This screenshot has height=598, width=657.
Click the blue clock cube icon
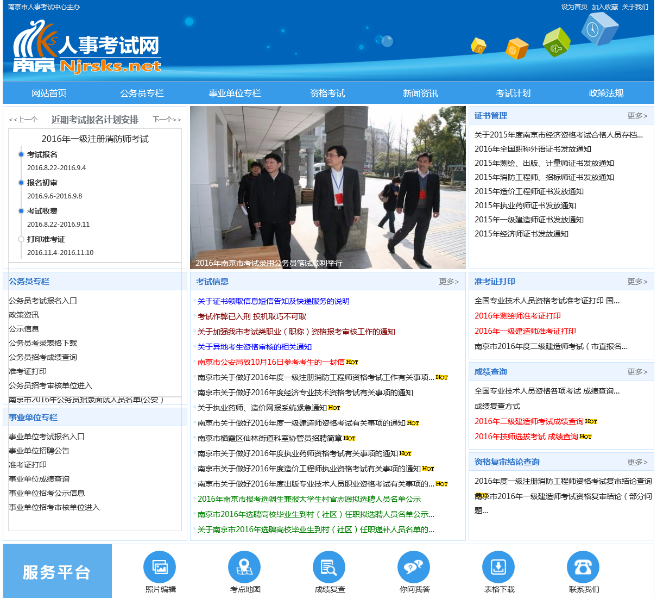point(599,28)
